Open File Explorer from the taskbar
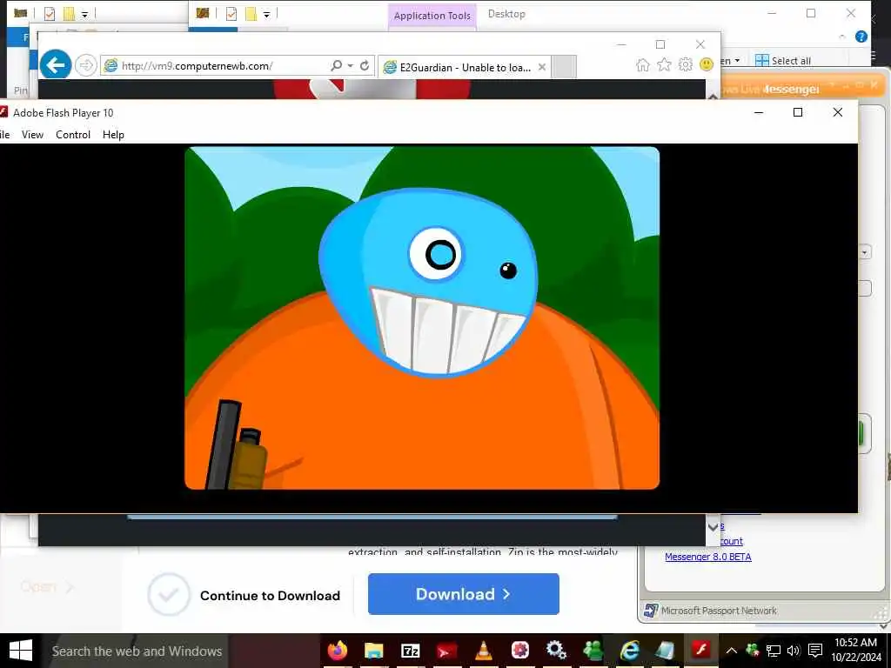This screenshot has height=668, width=891. tap(373, 650)
